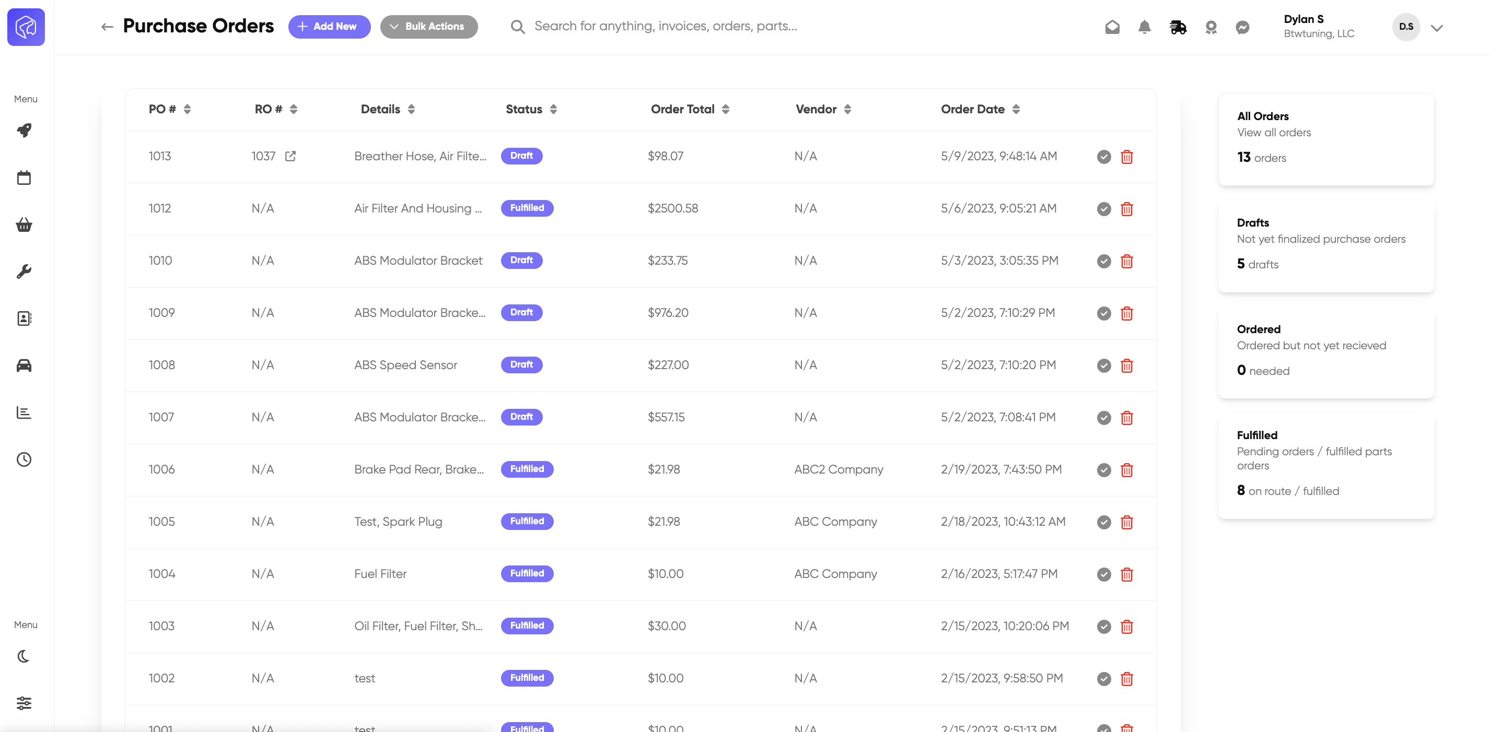Toggle dark mode moon icon
1490x732 pixels.
[x=24, y=656]
